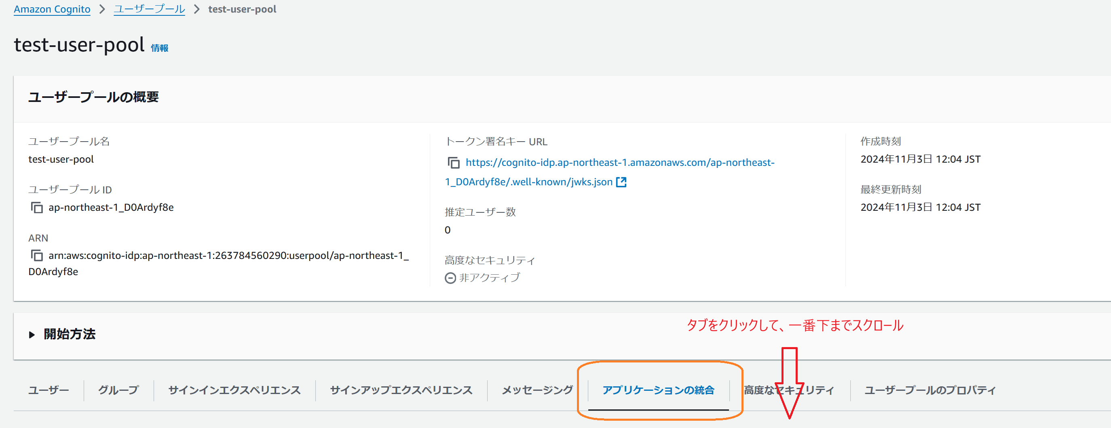Copy the user pool ID ap-northeast-1_D0Ardyf8e
1111x428 pixels.
[36, 207]
